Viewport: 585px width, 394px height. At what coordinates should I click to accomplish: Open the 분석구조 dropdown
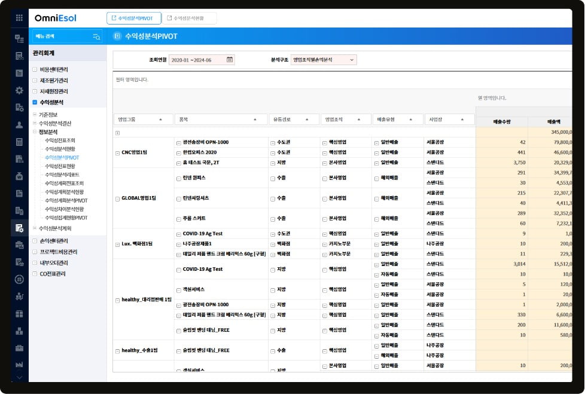point(324,60)
